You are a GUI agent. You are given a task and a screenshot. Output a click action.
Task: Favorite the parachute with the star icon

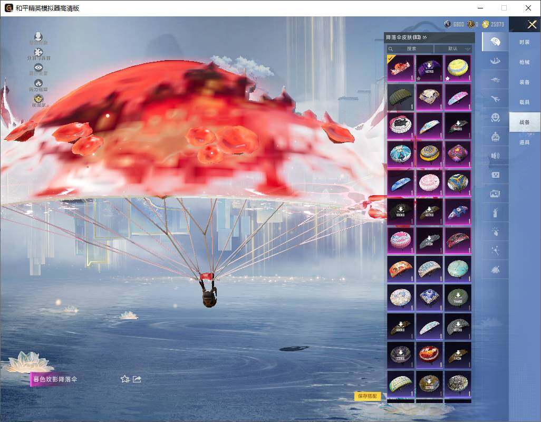[125, 379]
